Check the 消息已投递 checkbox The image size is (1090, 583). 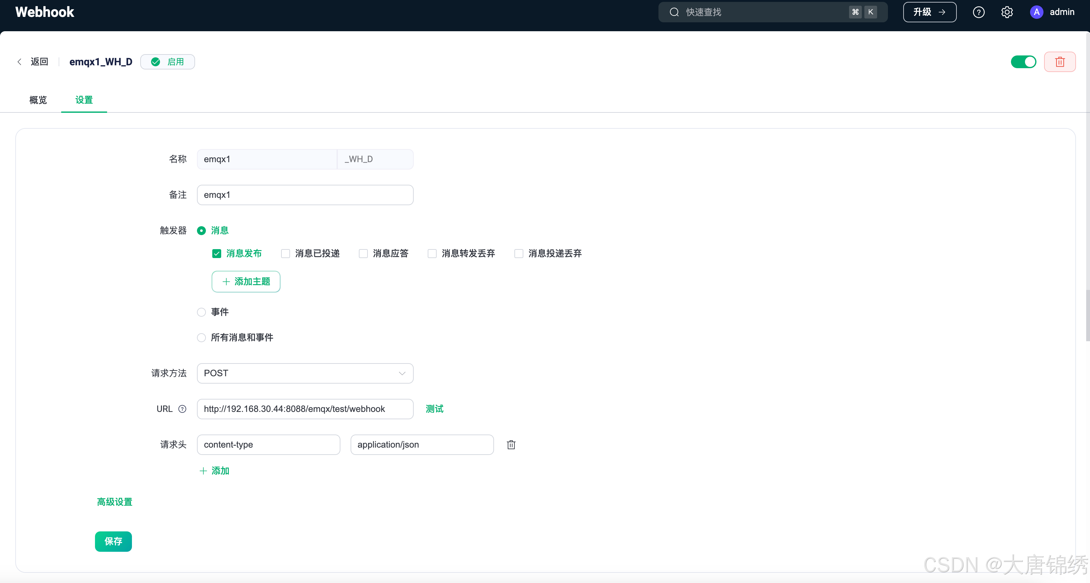(x=286, y=253)
